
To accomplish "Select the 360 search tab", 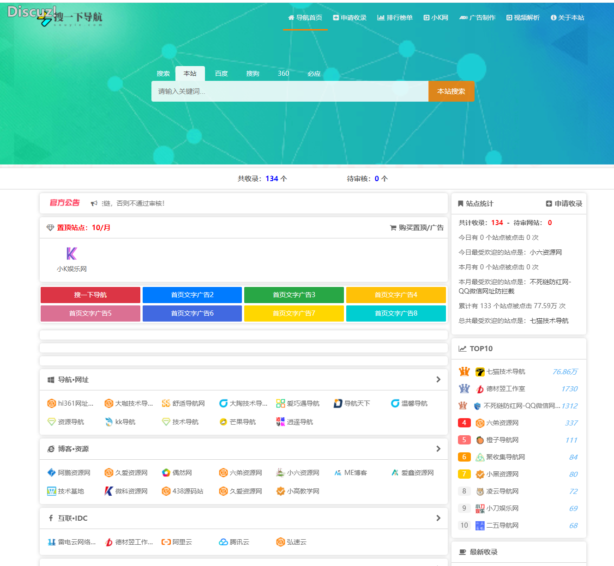I will pyautogui.click(x=283, y=73).
